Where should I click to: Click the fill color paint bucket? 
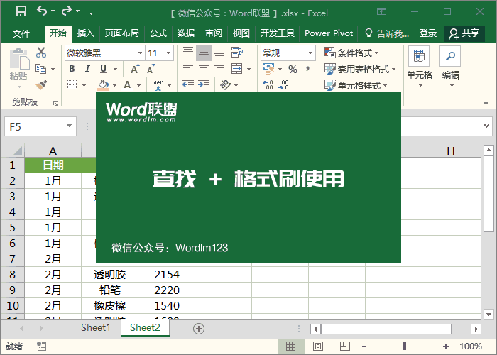point(103,85)
